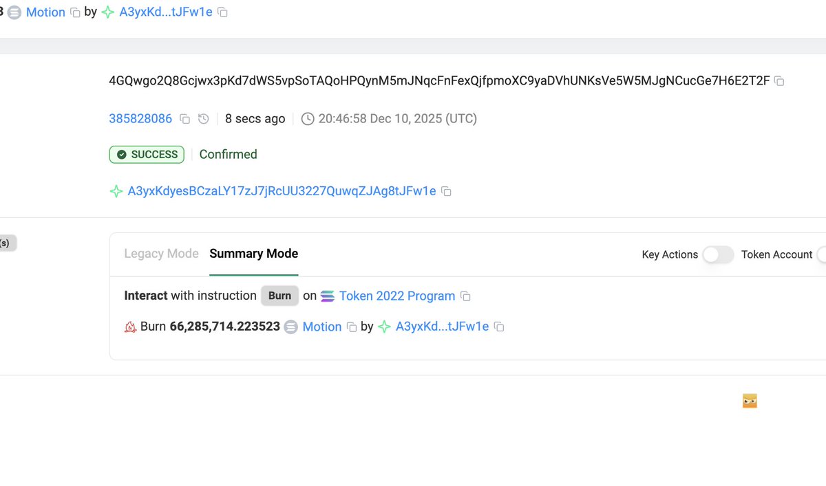Click the burned amount 66,285,714.223523
This screenshot has height=486, width=826.
[x=225, y=327]
